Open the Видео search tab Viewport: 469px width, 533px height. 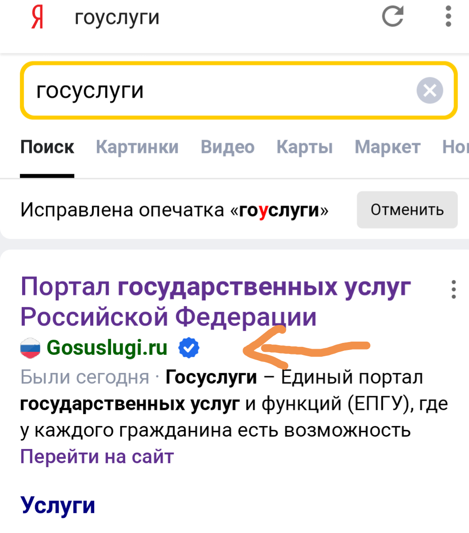pos(227,147)
